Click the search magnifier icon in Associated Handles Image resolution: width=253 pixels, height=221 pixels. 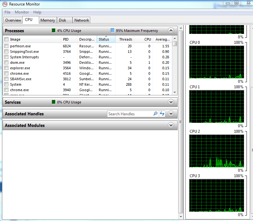point(155,114)
